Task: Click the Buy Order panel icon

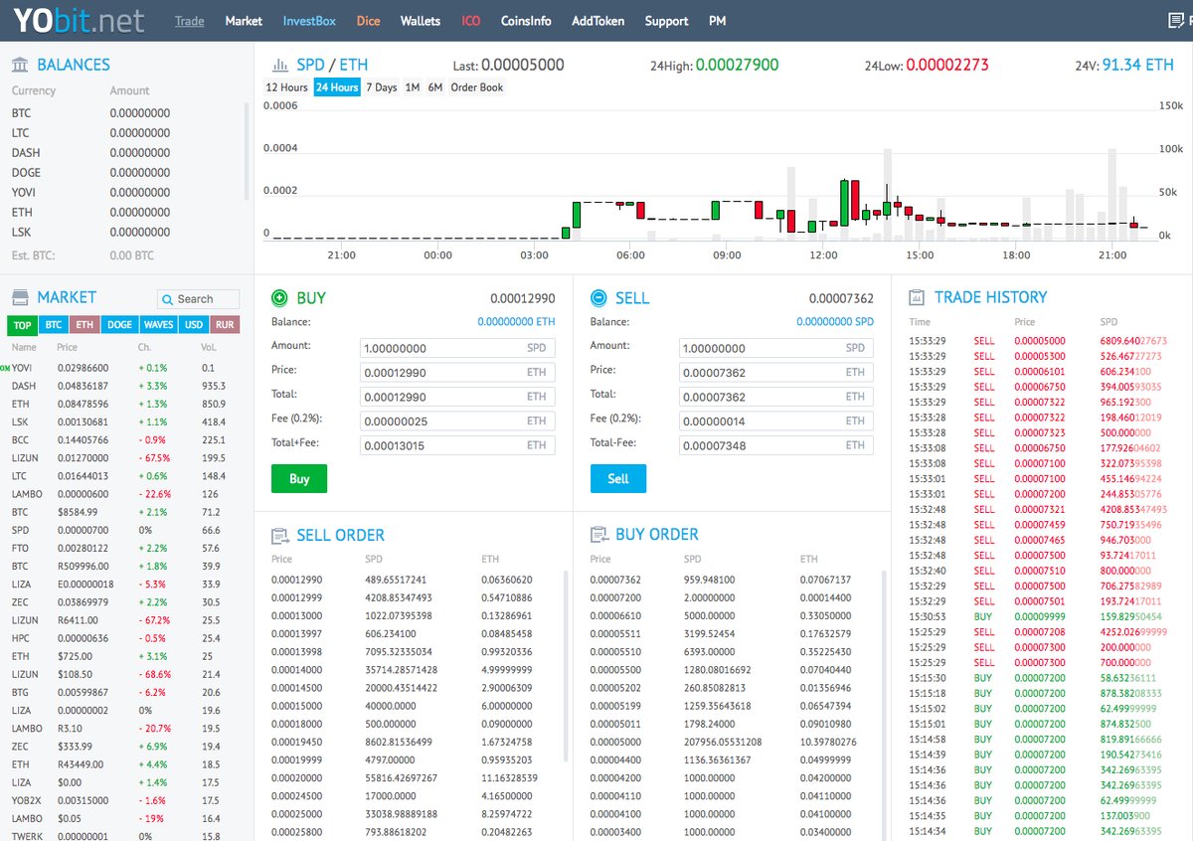Action: tap(599, 535)
